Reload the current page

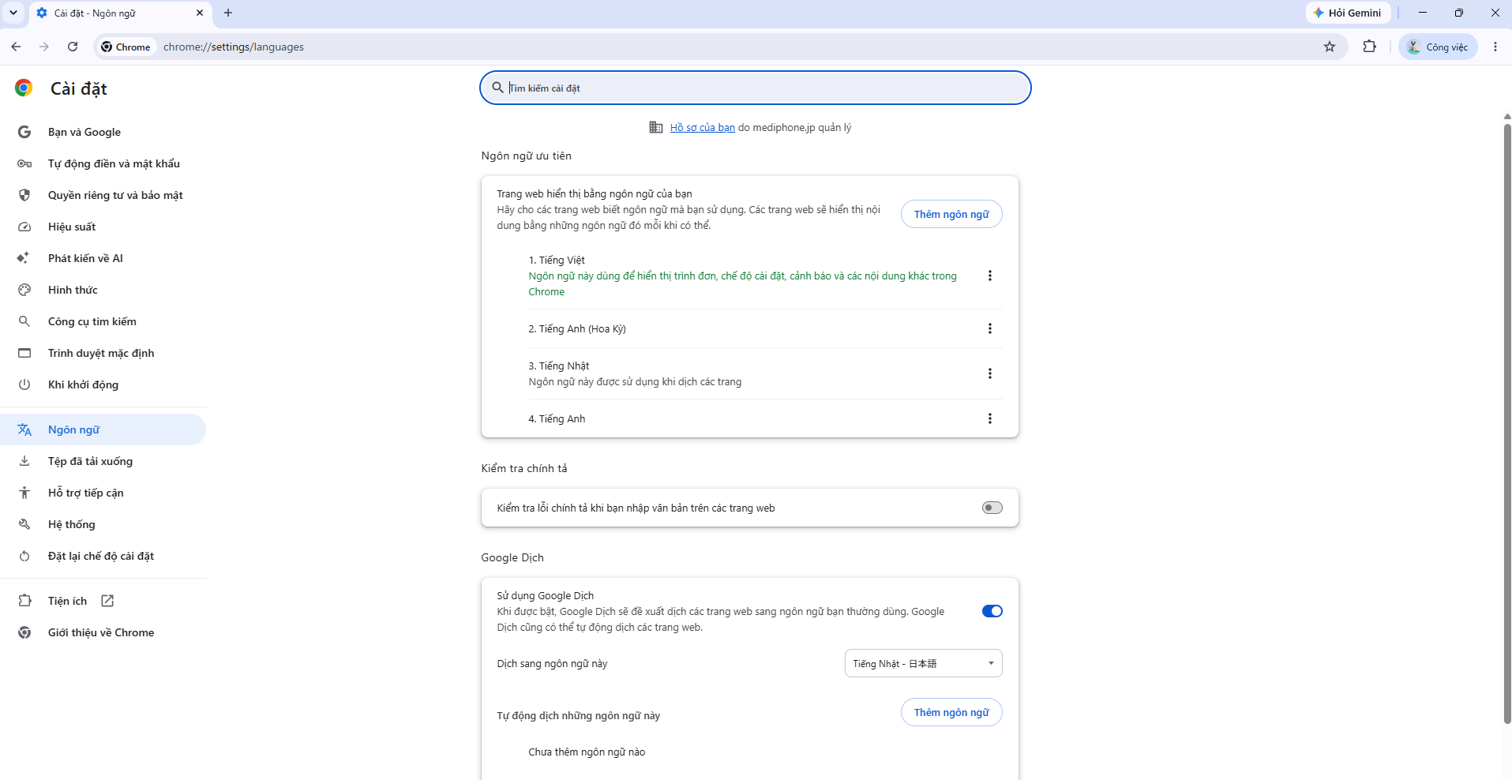[x=73, y=47]
